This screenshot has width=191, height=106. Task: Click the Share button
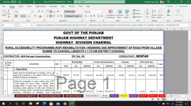pos(169,6)
